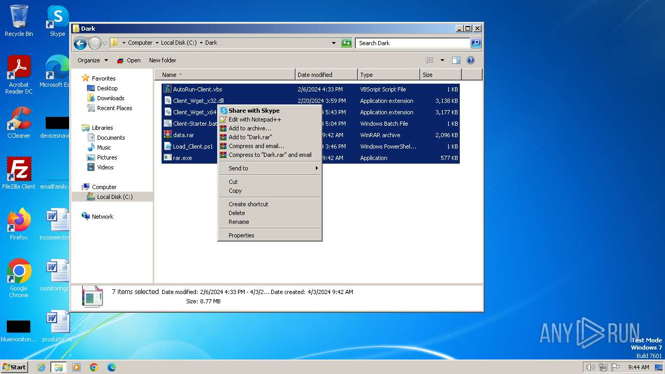Open the Videos library

point(105,167)
